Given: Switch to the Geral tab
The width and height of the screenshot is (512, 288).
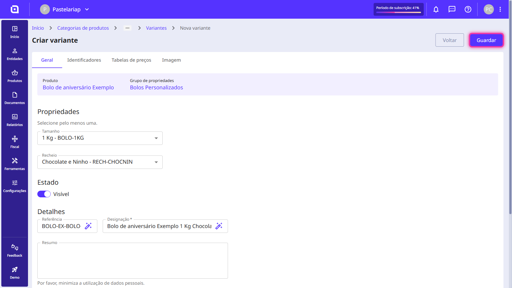Looking at the screenshot, I should point(47,60).
